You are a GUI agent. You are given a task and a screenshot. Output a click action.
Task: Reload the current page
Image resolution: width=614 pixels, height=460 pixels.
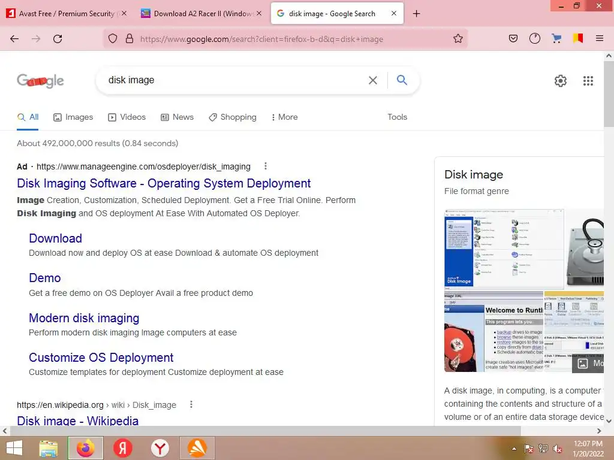[58, 39]
